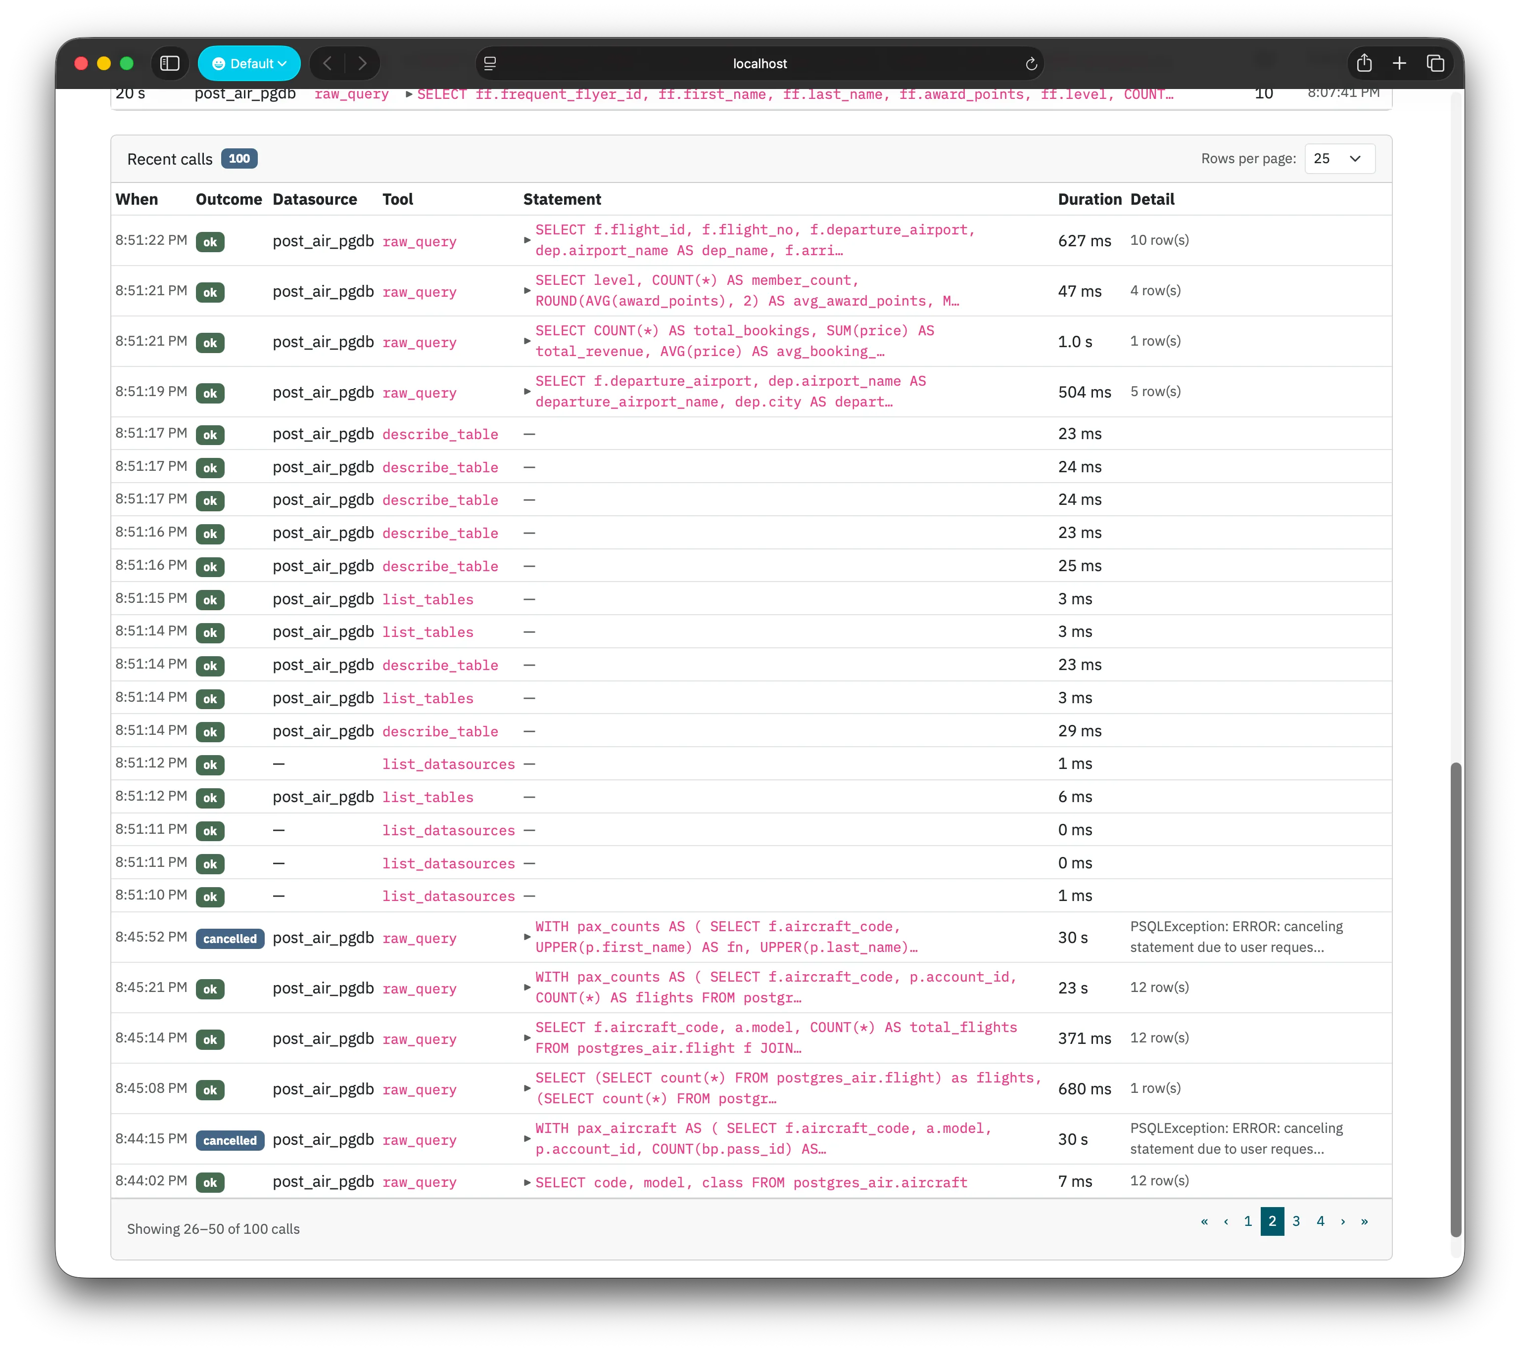Add a new tab with plus icon
The image size is (1520, 1351).
(x=1399, y=63)
